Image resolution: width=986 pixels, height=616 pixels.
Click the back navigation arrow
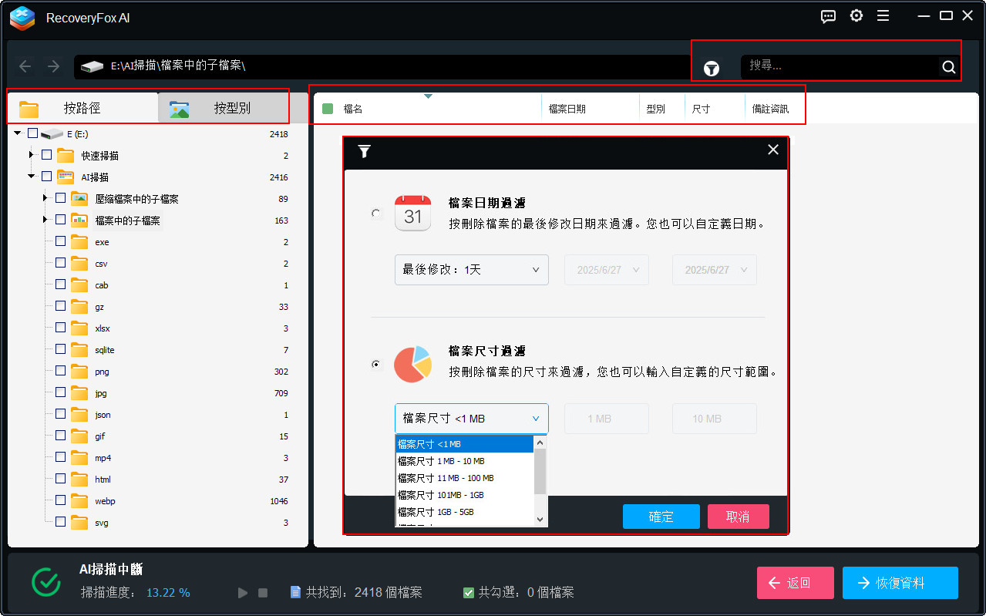25,66
